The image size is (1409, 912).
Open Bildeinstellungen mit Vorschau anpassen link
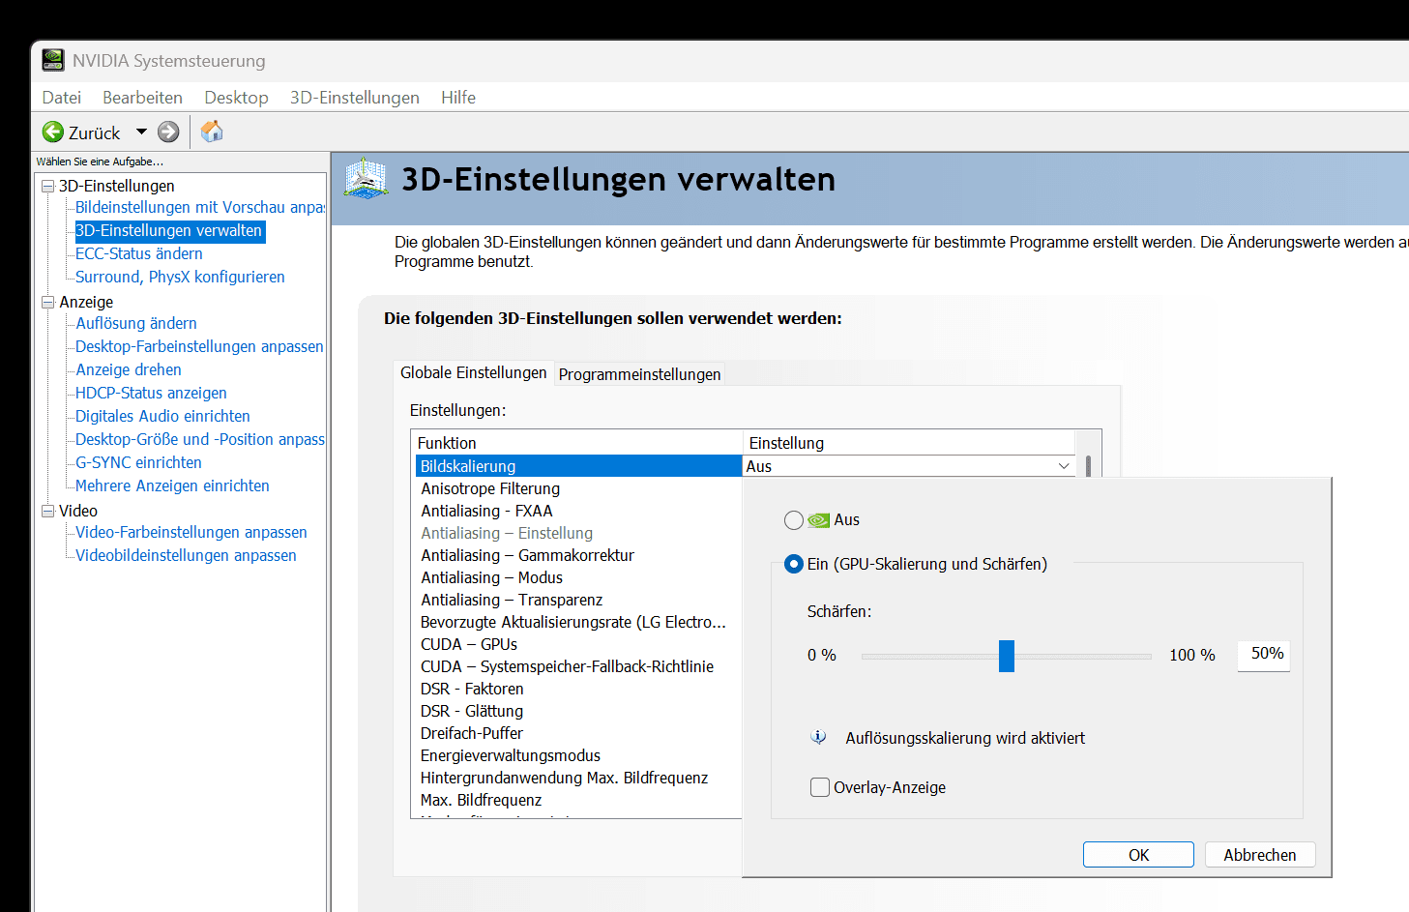click(x=200, y=207)
